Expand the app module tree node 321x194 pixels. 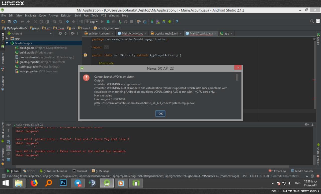[7, 38]
